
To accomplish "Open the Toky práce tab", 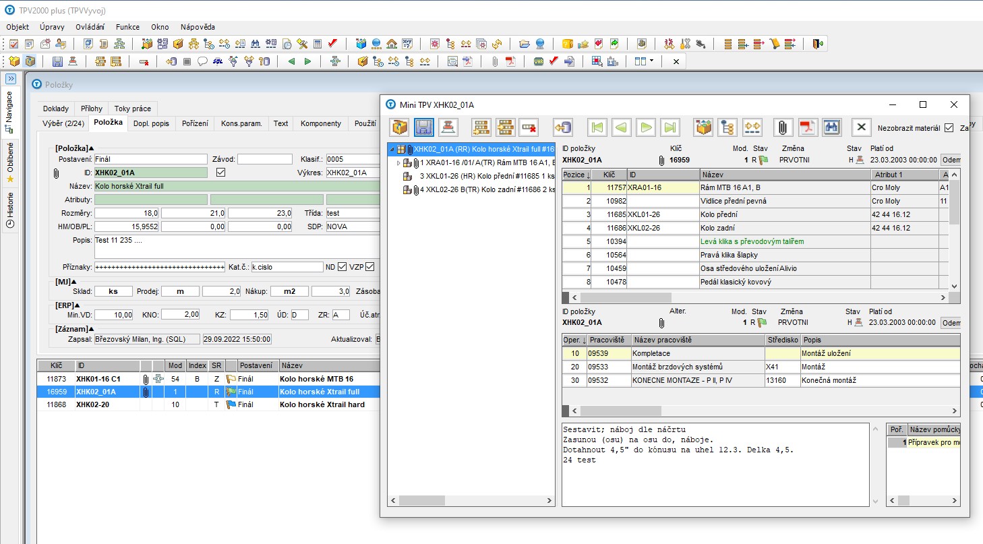I will point(132,109).
